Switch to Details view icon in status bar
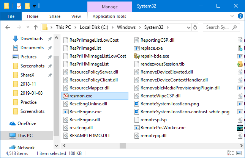Viewport: 245px width, 158px height. point(231,153)
